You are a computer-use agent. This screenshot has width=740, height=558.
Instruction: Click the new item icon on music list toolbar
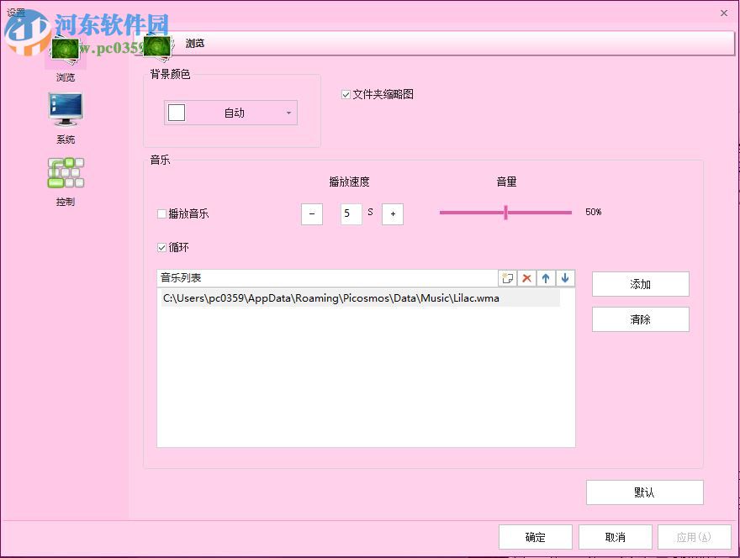(x=508, y=277)
